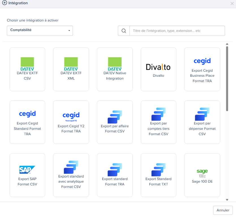
Task: Select the Divalto logo
Action: (x=158, y=67)
